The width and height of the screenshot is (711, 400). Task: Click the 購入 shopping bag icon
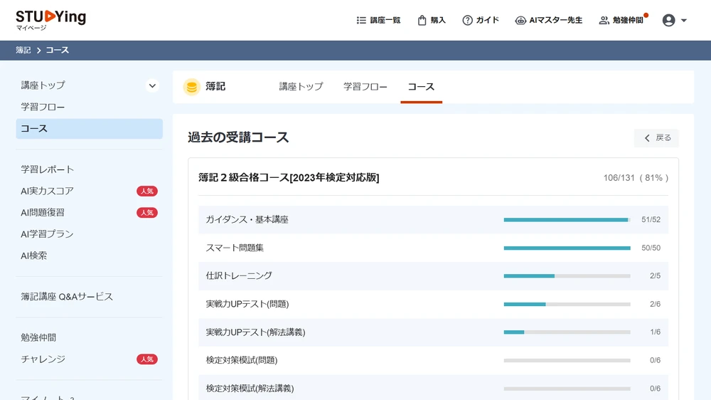pos(422,20)
